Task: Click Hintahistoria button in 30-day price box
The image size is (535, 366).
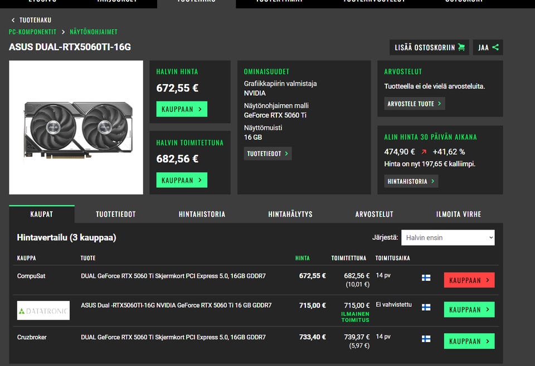Action: coord(411,181)
